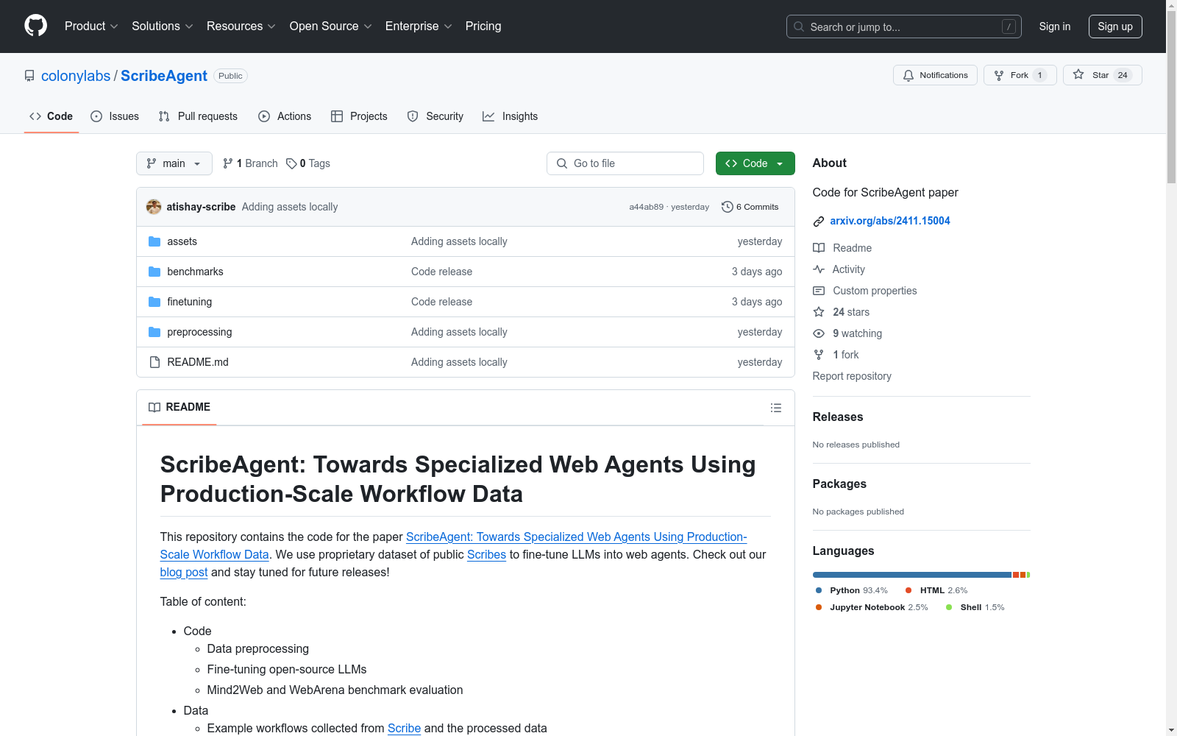Image resolution: width=1177 pixels, height=736 pixels.
Task: Switch to the Projects tab
Action: [359, 116]
